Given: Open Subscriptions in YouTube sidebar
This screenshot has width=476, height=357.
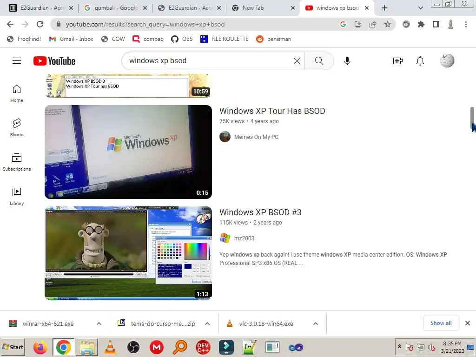Looking at the screenshot, I should pyautogui.click(x=17, y=162).
